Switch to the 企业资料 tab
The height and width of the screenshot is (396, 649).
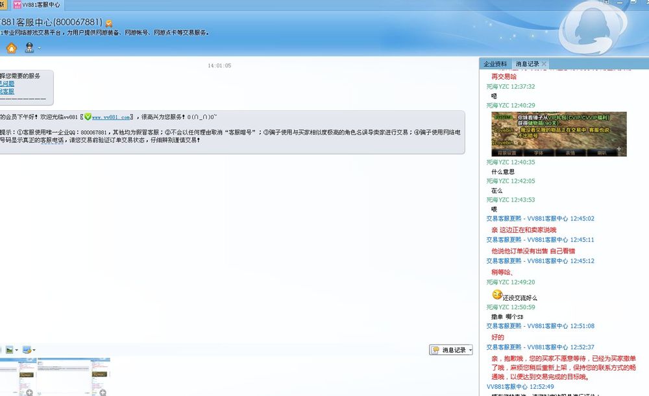click(495, 64)
